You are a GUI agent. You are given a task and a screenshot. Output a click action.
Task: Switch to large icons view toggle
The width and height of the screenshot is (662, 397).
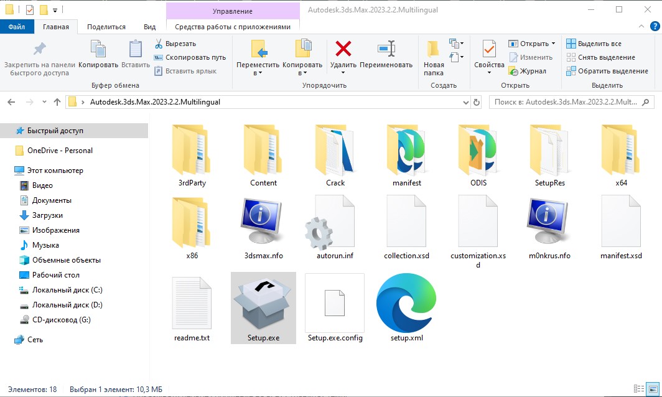pos(653,389)
